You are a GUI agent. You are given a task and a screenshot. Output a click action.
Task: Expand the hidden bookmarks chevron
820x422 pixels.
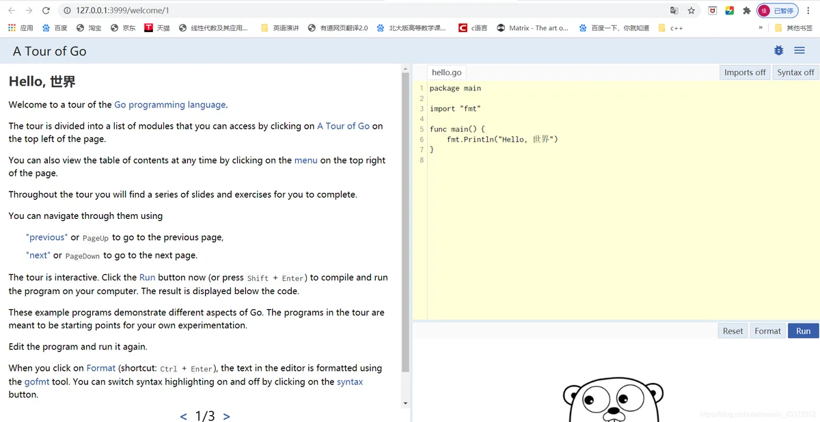point(761,28)
